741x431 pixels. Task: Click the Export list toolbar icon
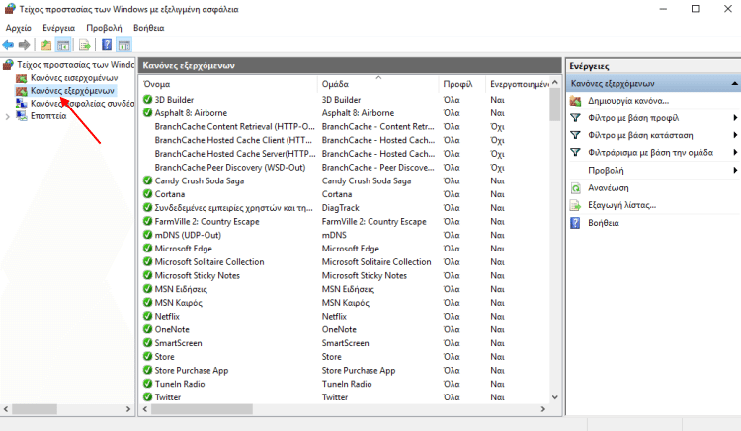tap(85, 45)
